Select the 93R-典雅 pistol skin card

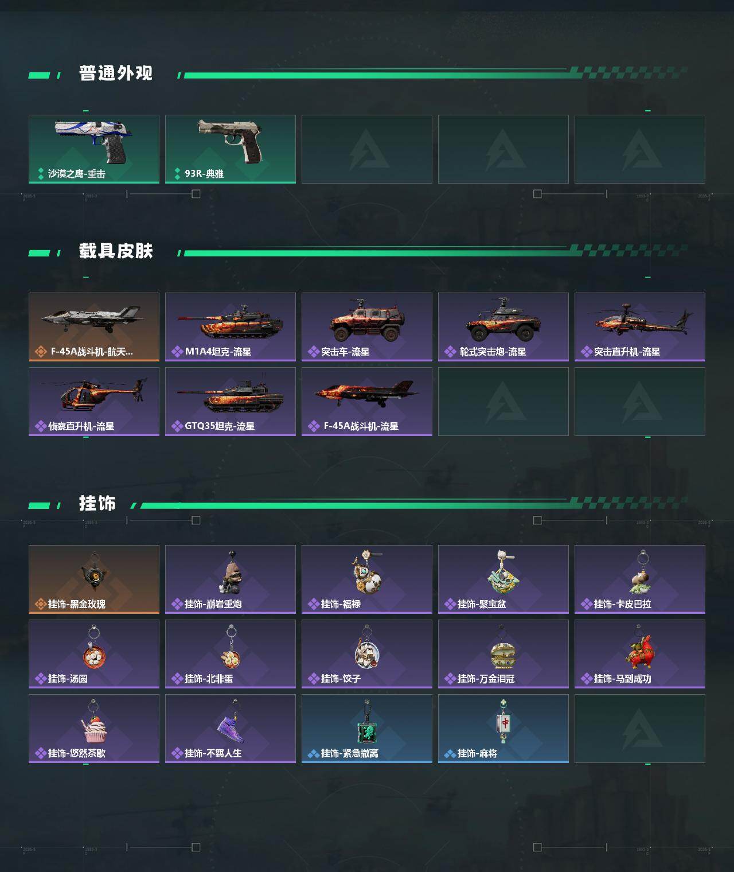(231, 149)
